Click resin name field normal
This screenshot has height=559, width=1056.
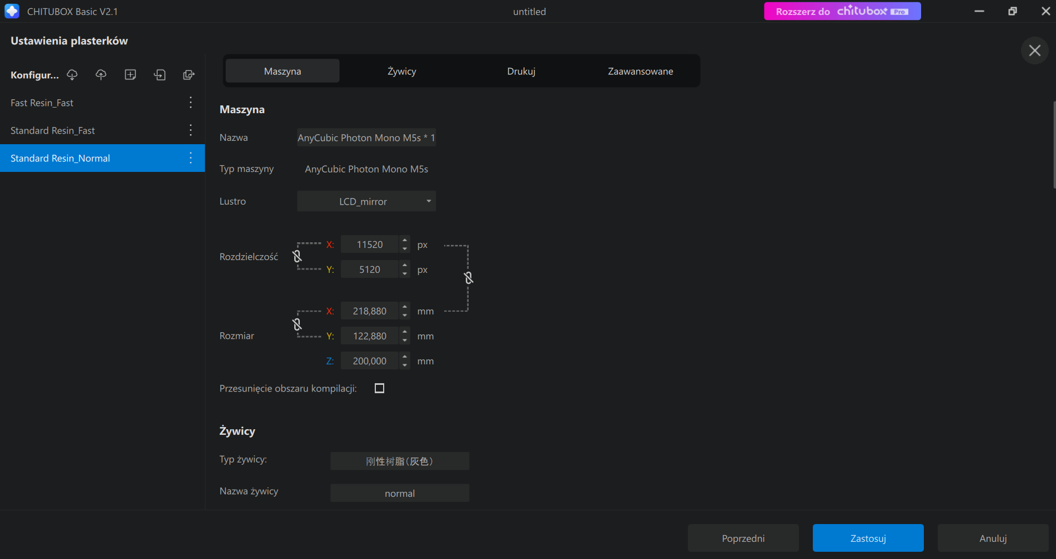pos(400,493)
